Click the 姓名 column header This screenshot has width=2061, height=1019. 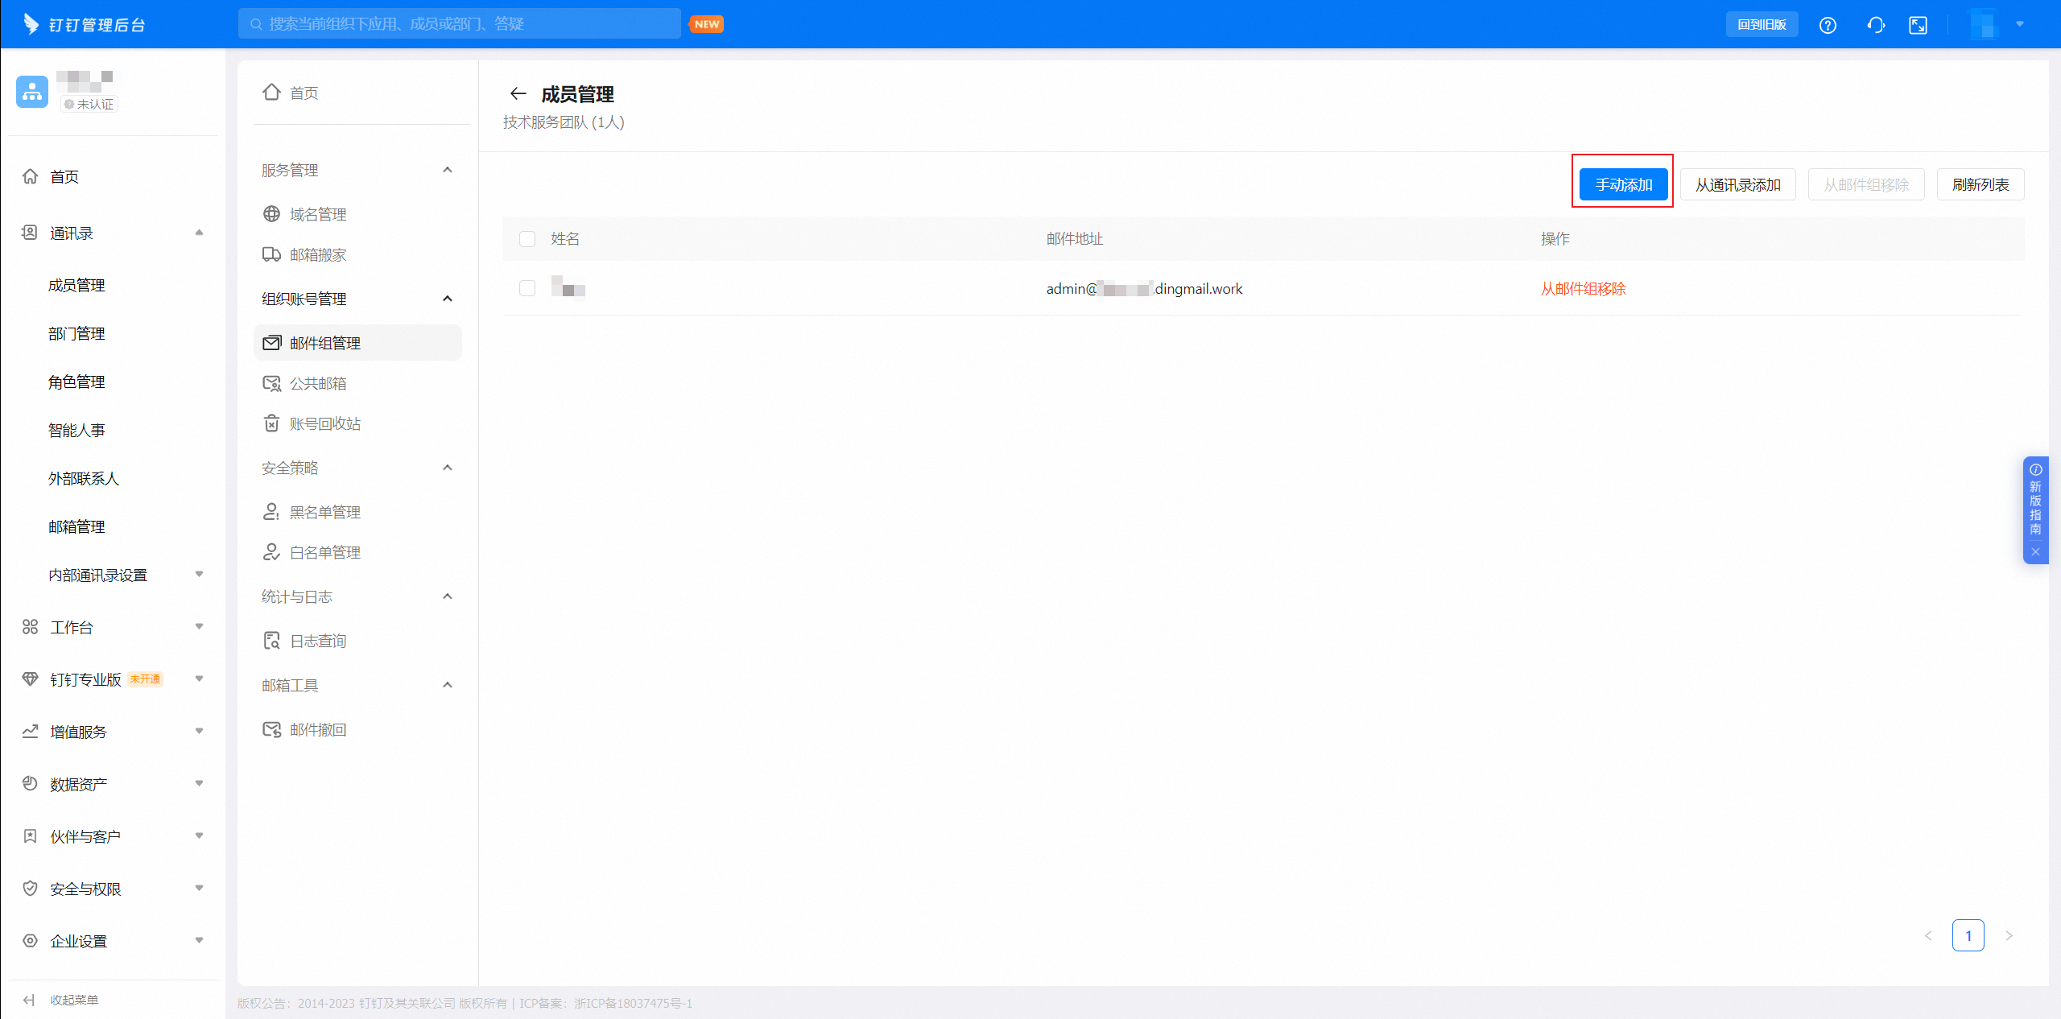565,239
